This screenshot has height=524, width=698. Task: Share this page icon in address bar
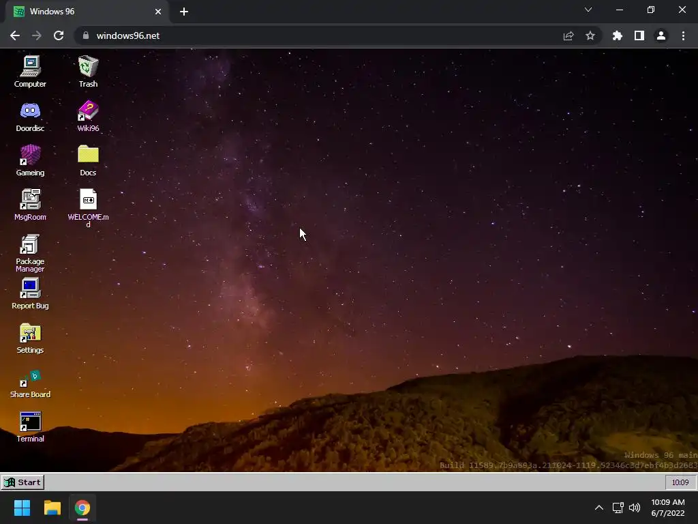click(568, 35)
